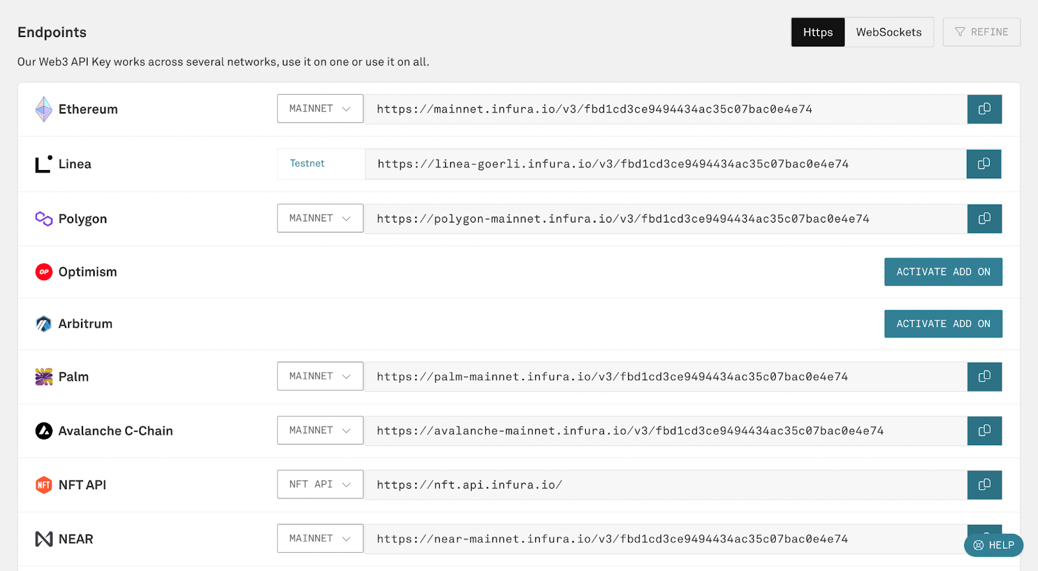Open the Avalanche C-Chain MAINNET dropdown
Screen dimensions: 1038x571
coord(320,430)
